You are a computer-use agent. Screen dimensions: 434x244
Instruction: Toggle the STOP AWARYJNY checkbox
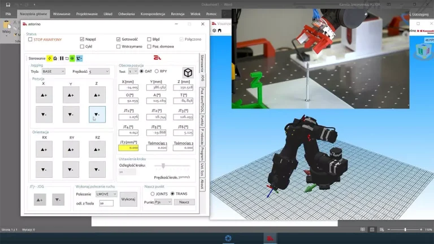click(x=31, y=40)
